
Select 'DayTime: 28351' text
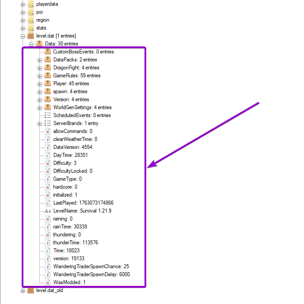[x=70, y=155]
